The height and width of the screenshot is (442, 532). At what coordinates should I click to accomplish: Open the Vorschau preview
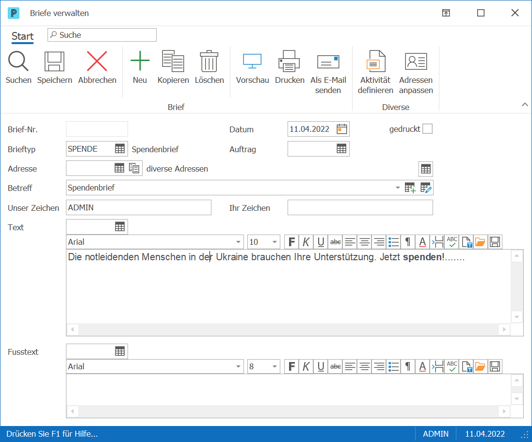click(x=253, y=67)
